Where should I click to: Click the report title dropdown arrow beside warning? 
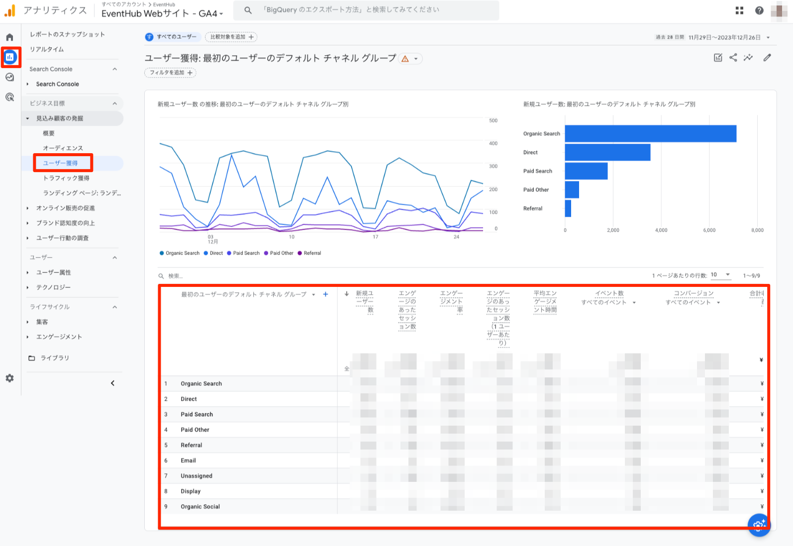click(x=416, y=59)
